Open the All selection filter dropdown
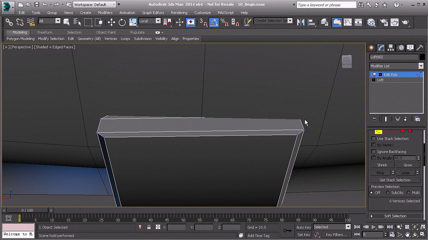 (49, 21)
